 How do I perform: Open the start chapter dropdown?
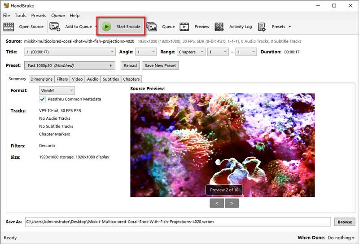[218, 52]
